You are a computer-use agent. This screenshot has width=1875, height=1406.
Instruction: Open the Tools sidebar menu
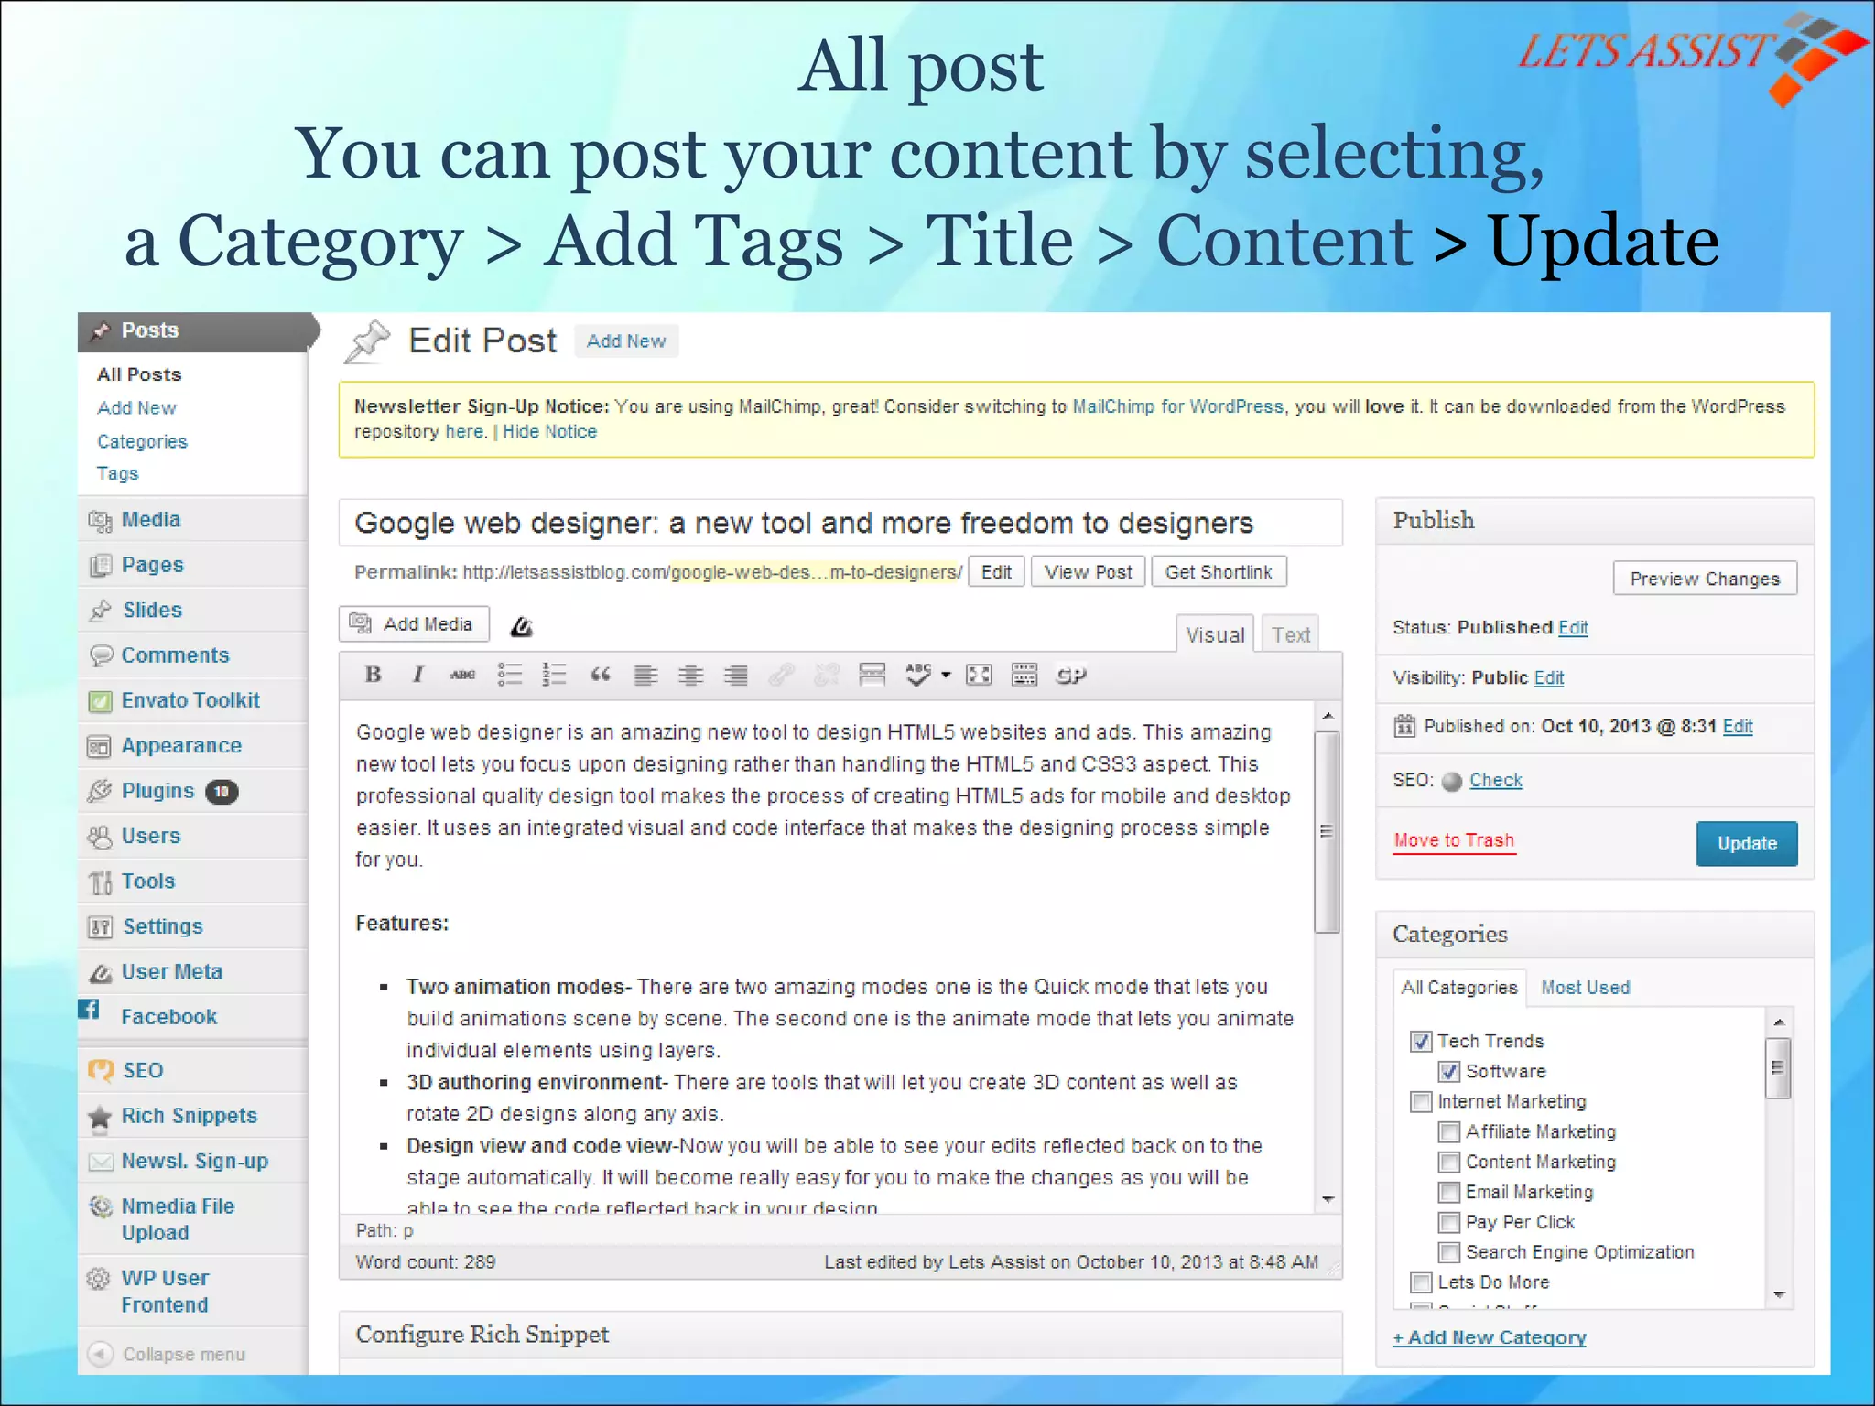tap(193, 881)
